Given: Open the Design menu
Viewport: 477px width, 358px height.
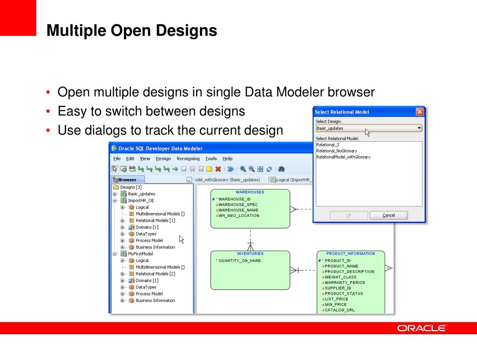Looking at the screenshot, I should tap(163, 158).
